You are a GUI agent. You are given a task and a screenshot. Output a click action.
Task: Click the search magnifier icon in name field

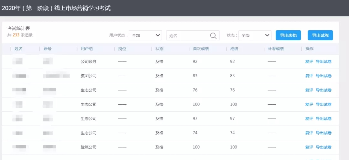pyautogui.click(x=213, y=36)
